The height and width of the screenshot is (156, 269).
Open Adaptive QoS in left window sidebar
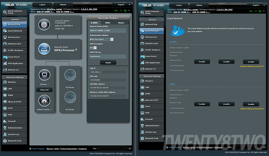[14, 44]
